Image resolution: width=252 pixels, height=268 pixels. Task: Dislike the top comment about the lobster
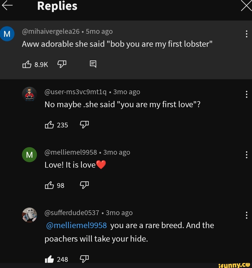(x=61, y=64)
